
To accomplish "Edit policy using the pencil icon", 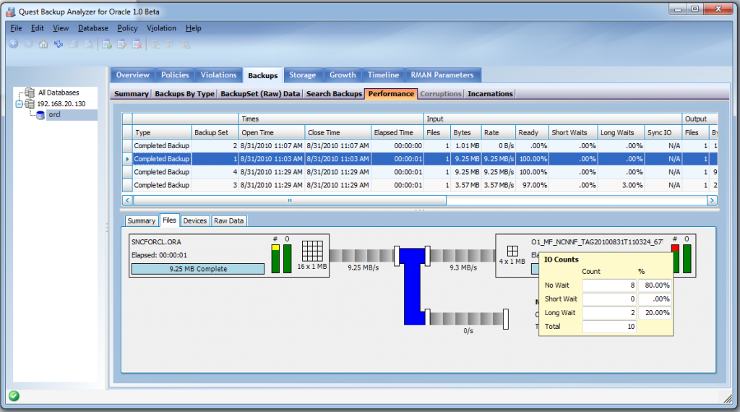I will point(121,44).
